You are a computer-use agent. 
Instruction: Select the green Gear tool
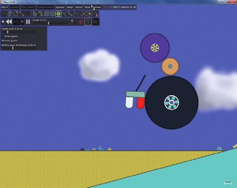58,14
